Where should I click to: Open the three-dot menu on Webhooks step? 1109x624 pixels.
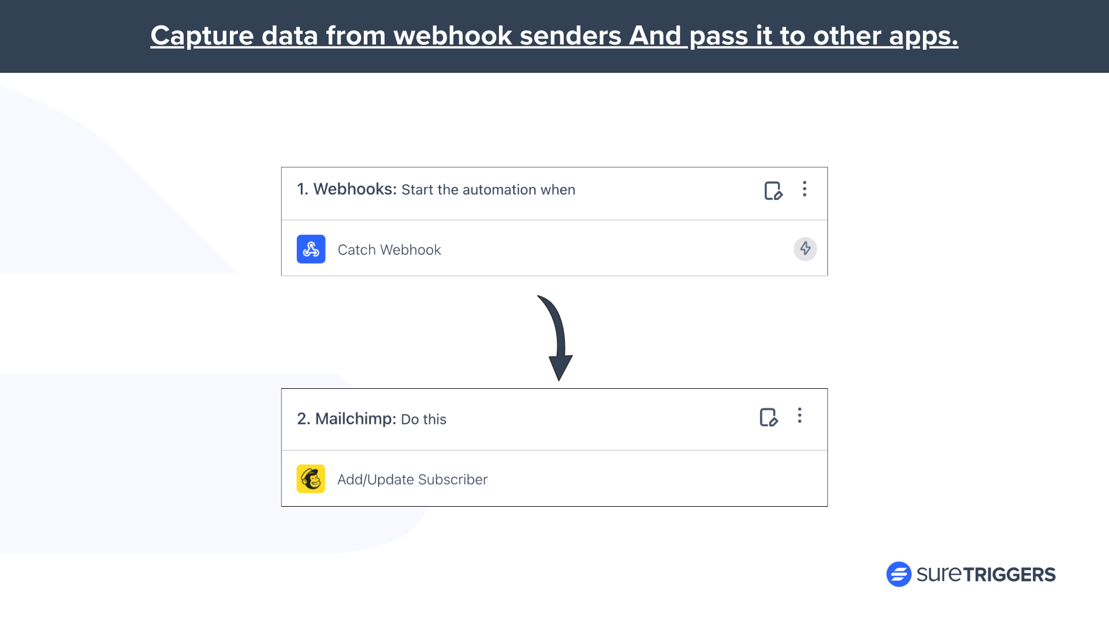[x=805, y=190]
